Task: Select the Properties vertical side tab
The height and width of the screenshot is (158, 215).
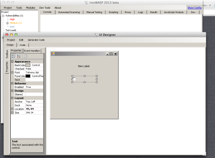Action: pyautogui.click(x=7, y=67)
